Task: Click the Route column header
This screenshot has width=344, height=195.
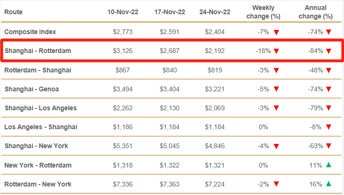Action: tap(13, 12)
